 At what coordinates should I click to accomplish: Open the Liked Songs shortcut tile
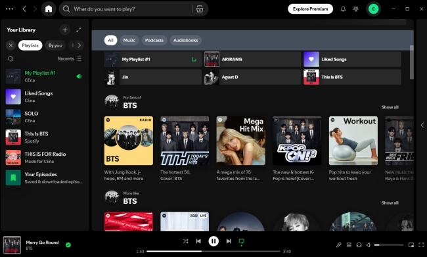coord(352,59)
